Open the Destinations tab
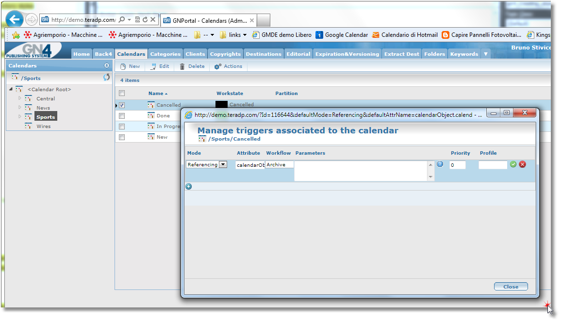The width and height of the screenshot is (562, 321). tap(264, 54)
